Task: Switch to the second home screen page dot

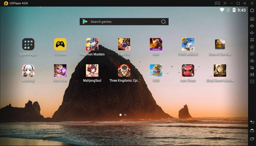Action: pos(125,115)
